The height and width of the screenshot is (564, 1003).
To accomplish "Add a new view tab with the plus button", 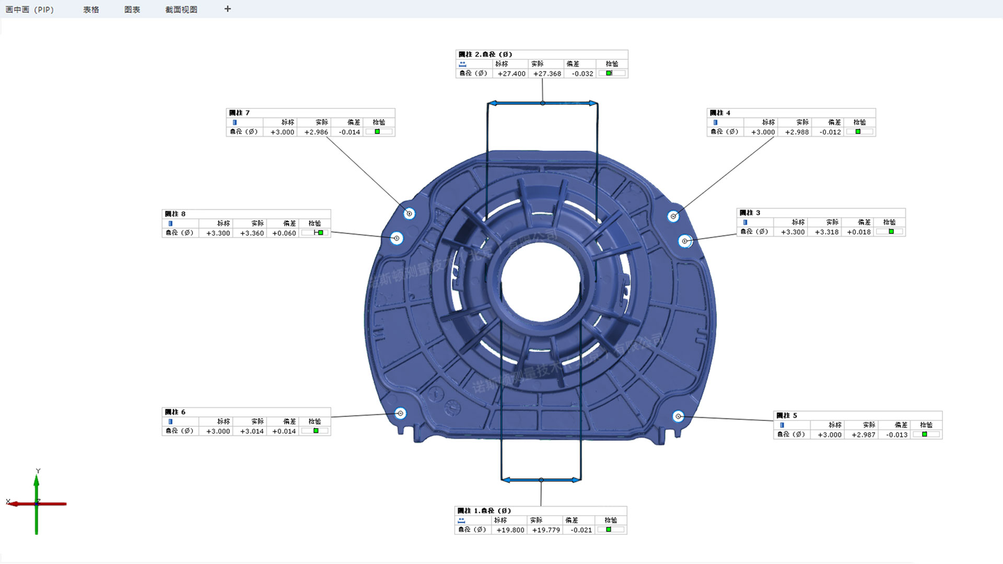I will [x=227, y=9].
